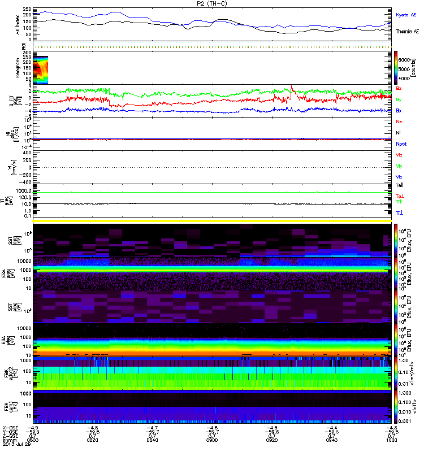Click the Keogram image patch
The image size is (424, 452).
click(40, 70)
